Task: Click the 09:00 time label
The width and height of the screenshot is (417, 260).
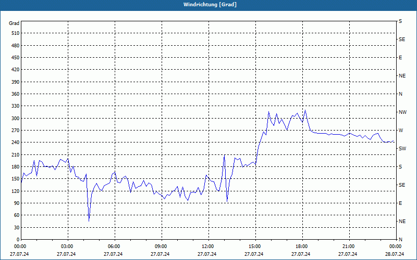Action: pos(162,246)
